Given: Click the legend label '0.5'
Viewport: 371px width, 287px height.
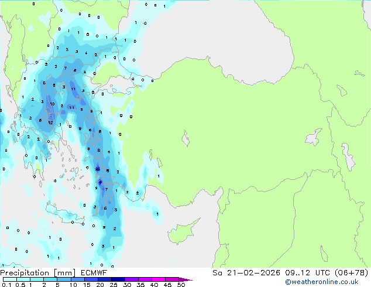Looking at the screenshot, I should point(20,285).
